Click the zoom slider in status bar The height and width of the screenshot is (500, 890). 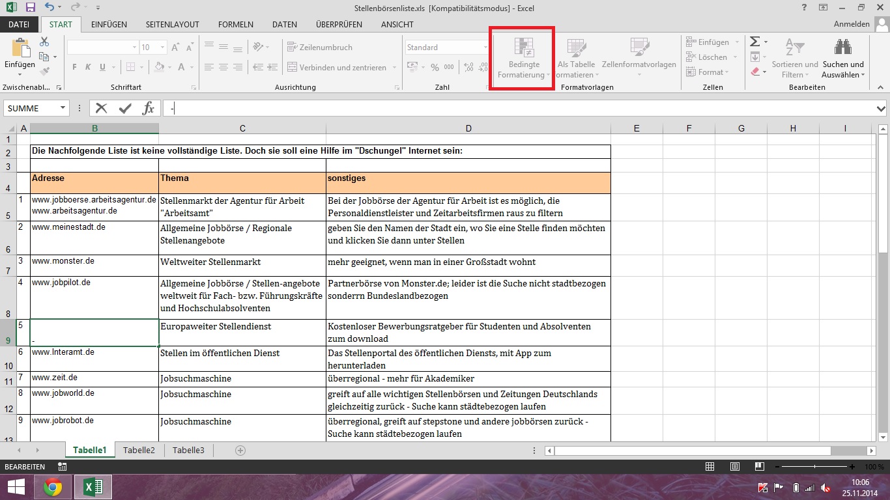tap(816, 467)
